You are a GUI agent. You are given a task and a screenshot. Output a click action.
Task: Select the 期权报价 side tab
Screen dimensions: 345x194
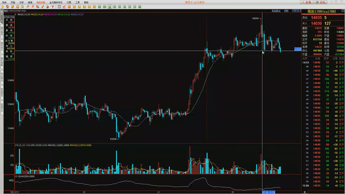pos(2,46)
